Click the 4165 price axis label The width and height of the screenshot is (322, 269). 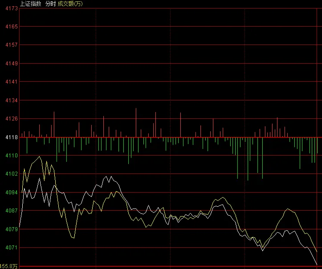tap(12, 27)
